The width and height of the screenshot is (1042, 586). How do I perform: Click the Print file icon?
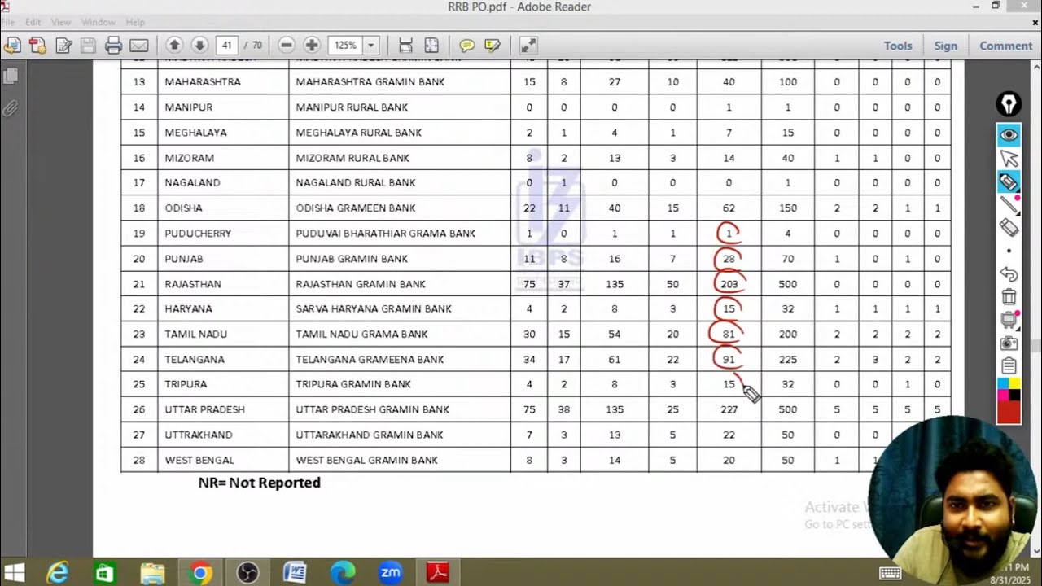coord(114,46)
